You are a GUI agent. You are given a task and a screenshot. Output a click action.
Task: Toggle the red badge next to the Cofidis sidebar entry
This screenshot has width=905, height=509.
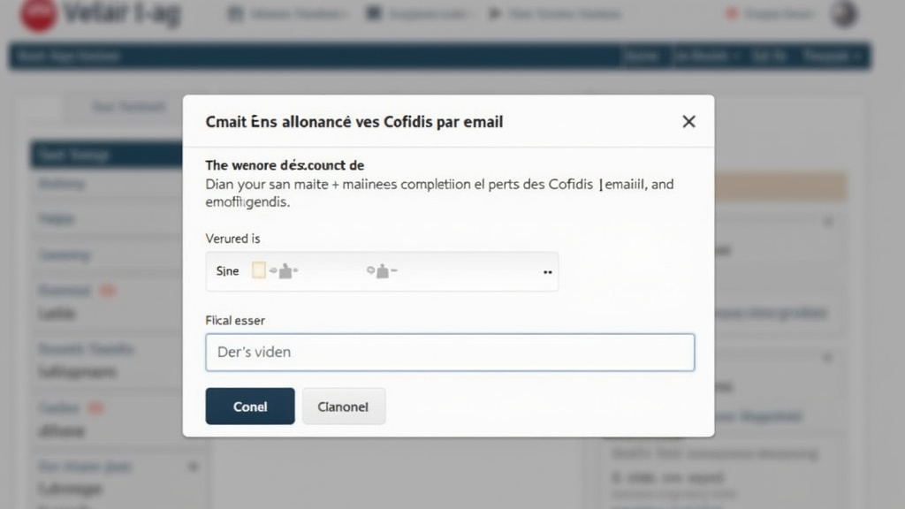click(95, 407)
